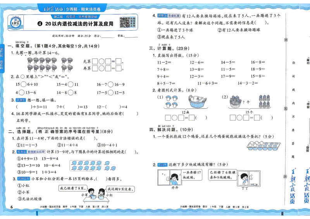Click the basket of mushrooms marked ?朵

197,101
